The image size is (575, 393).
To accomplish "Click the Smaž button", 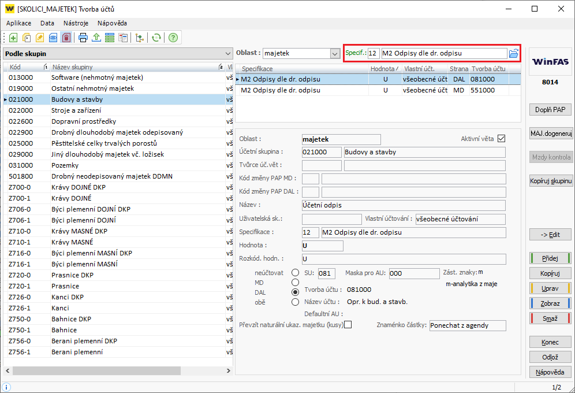I will [550, 318].
